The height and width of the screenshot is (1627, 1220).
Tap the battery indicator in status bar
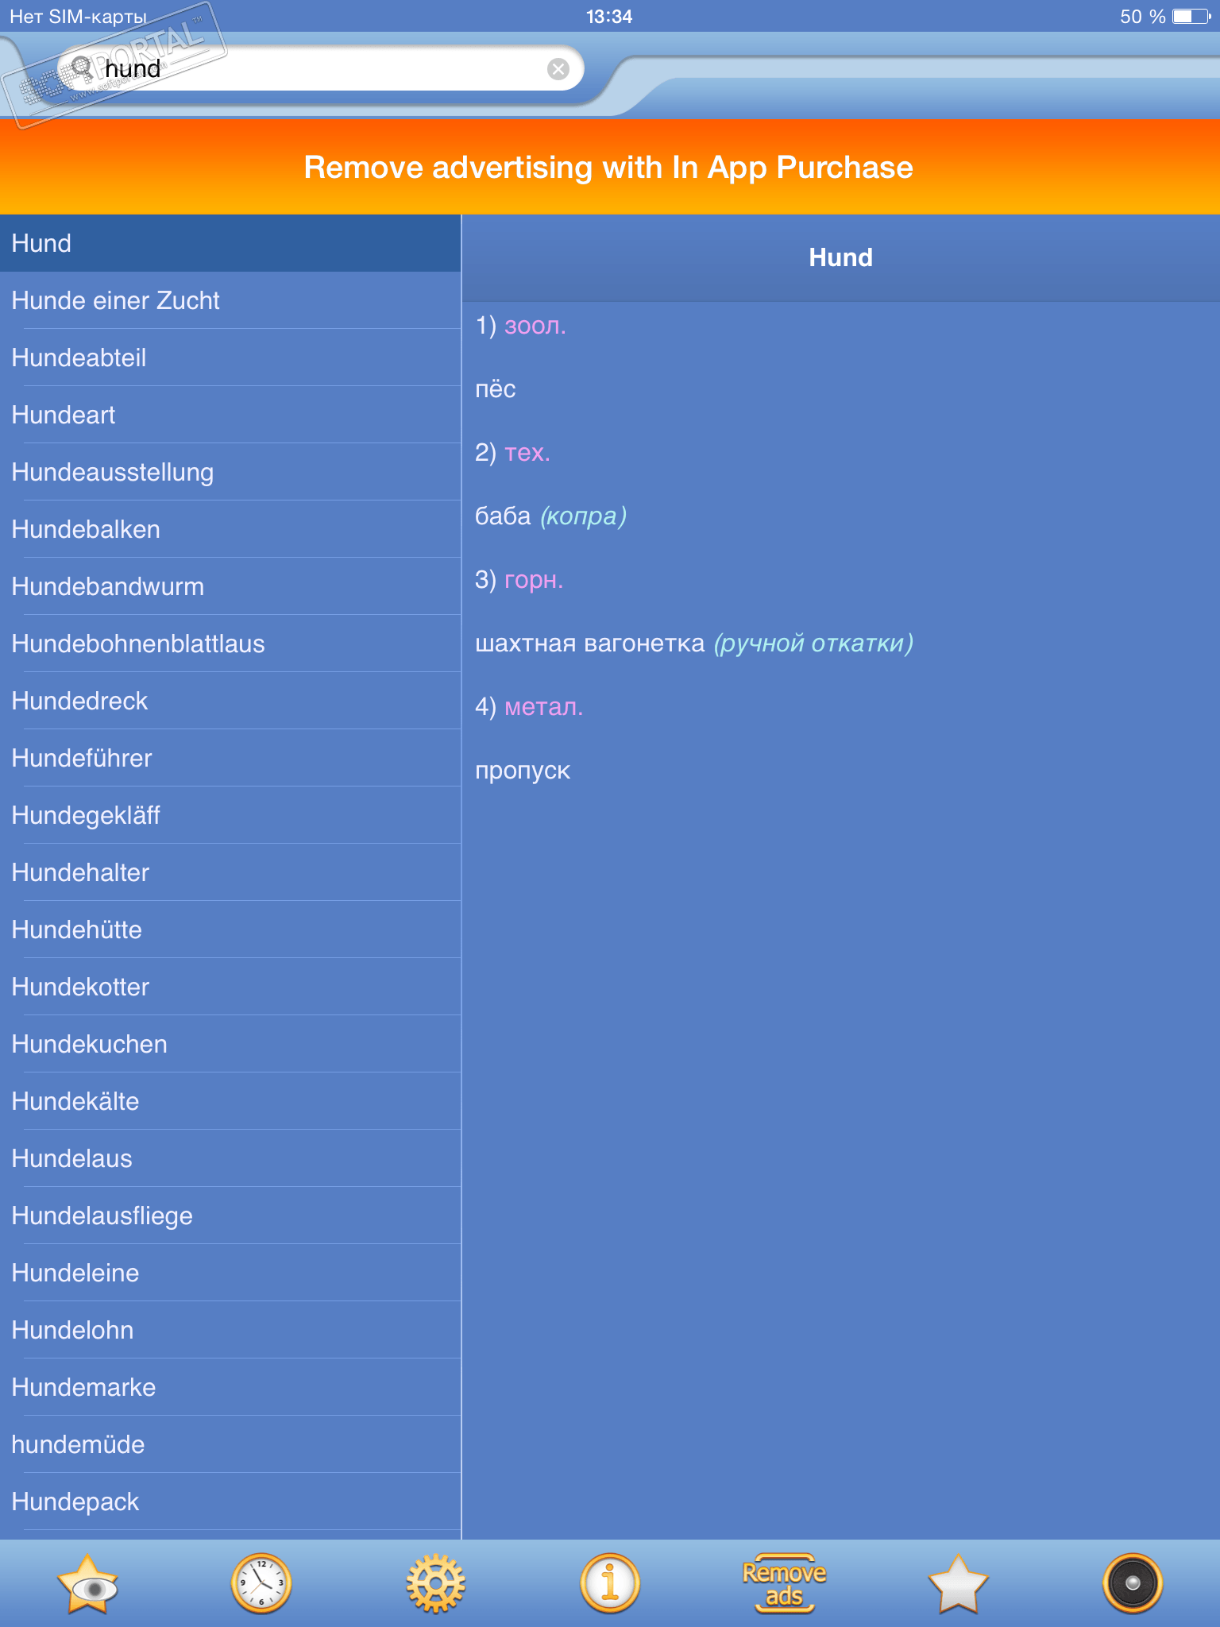pyautogui.click(x=1191, y=16)
